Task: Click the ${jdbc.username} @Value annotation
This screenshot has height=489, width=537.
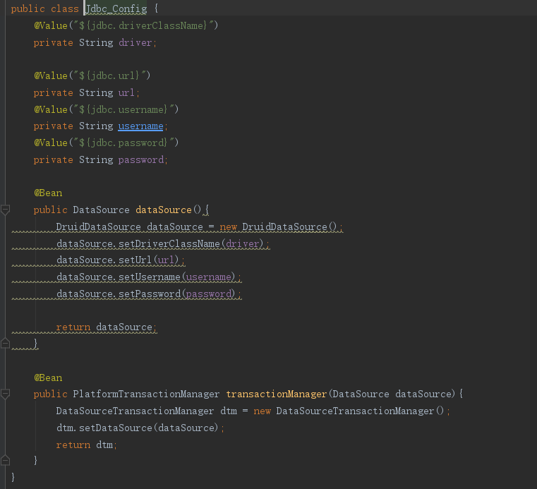Action: pyautogui.click(x=106, y=109)
